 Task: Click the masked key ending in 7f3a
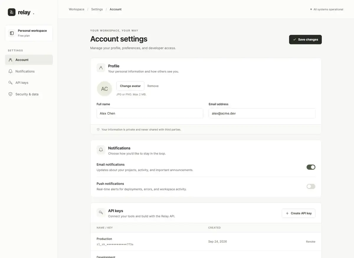(115, 244)
